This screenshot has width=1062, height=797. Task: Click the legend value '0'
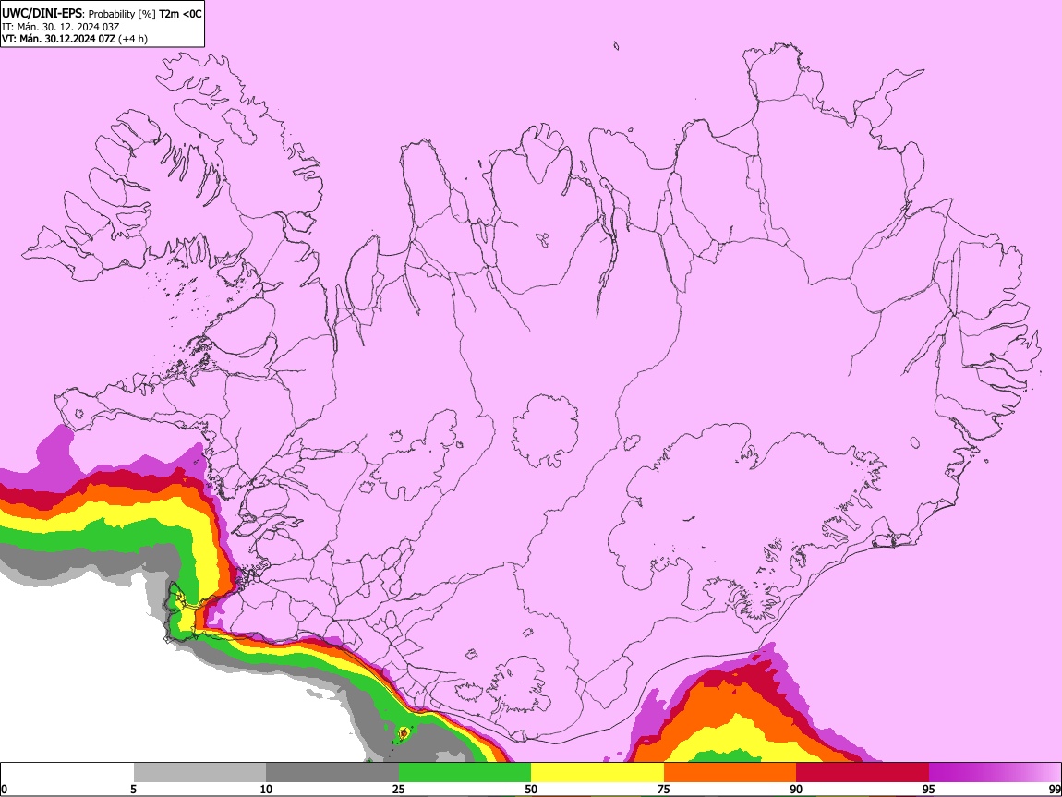(x=4, y=790)
